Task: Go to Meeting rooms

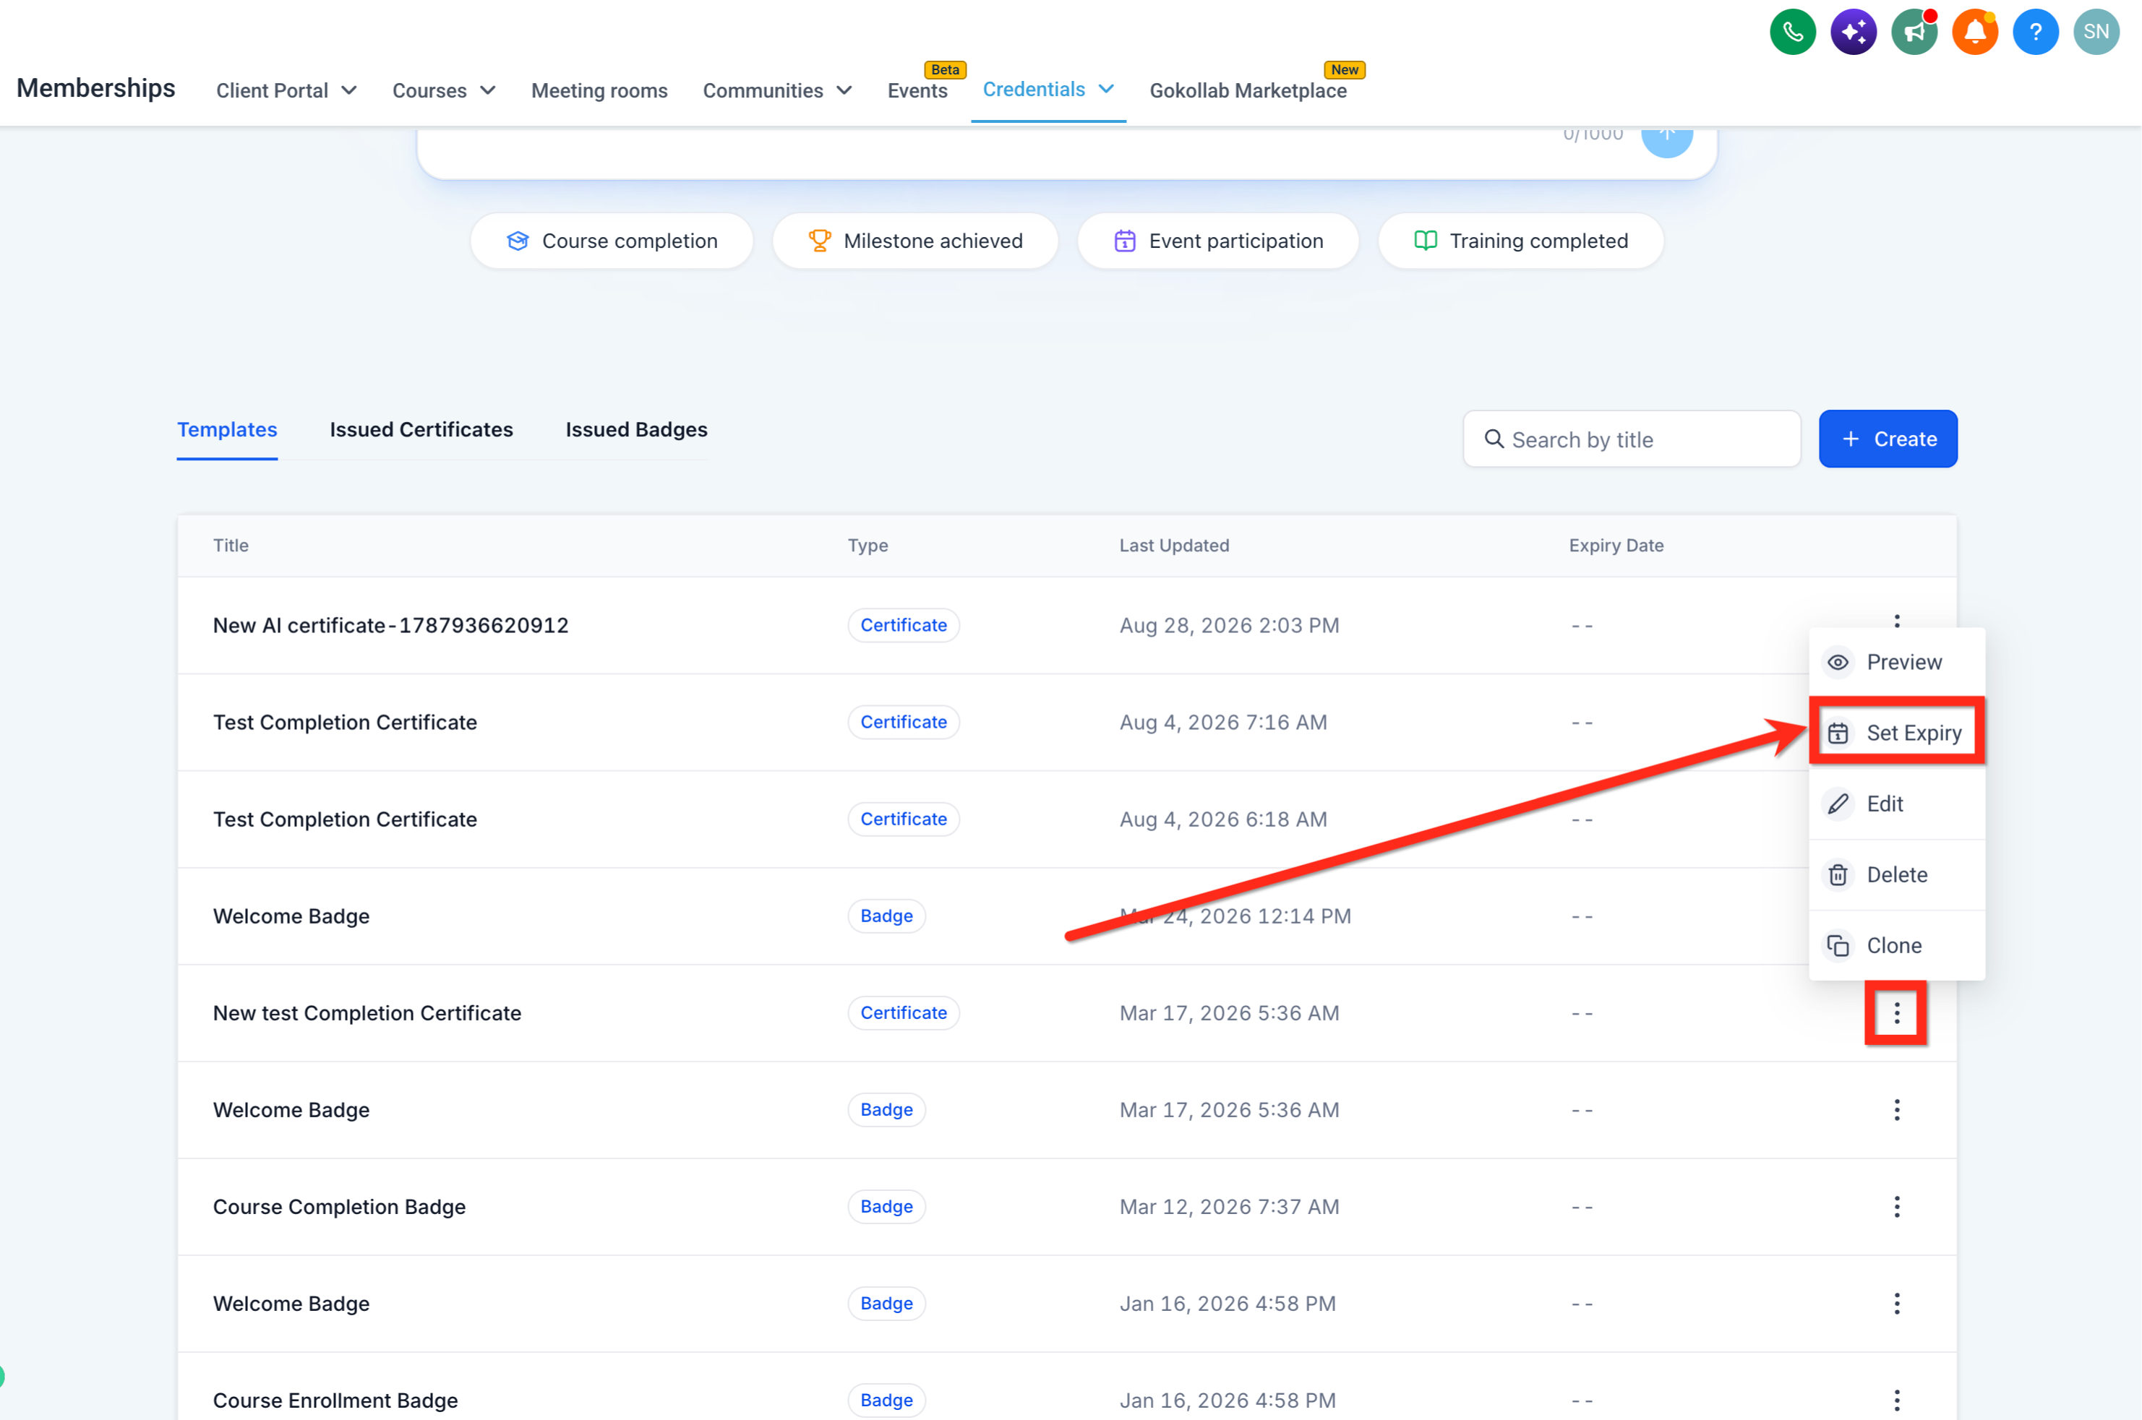Action: [599, 90]
